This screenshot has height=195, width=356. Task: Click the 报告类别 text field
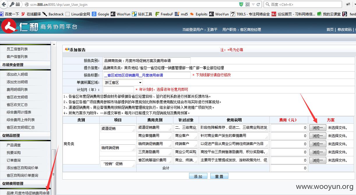pyautogui.click(x=147, y=61)
